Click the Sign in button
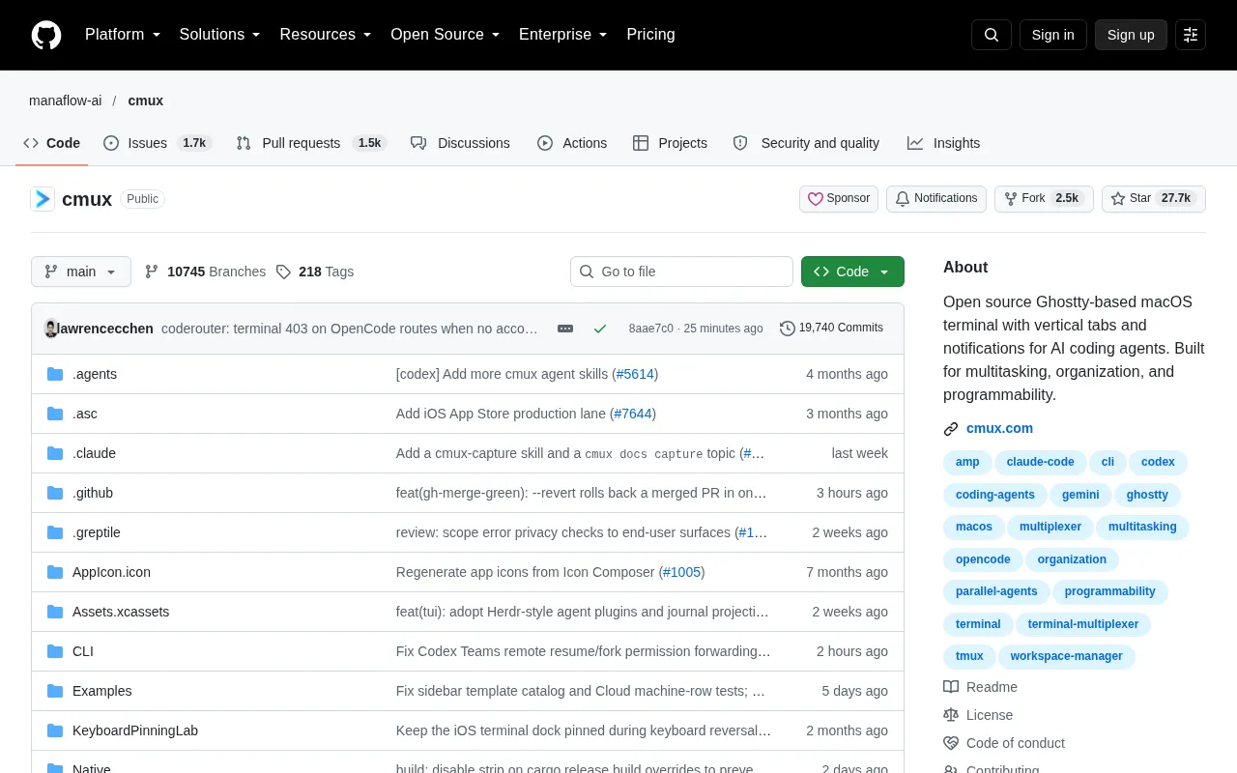This screenshot has height=773, width=1237. (x=1052, y=35)
